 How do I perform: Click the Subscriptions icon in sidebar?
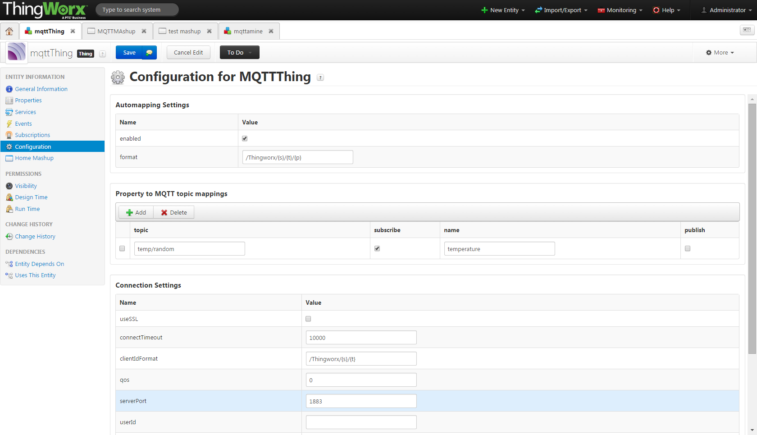coord(9,135)
